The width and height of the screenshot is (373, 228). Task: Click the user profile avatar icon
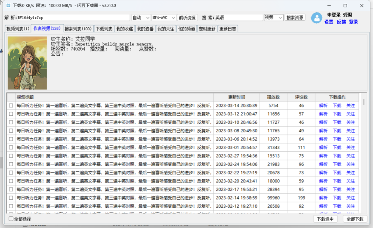click(317, 18)
